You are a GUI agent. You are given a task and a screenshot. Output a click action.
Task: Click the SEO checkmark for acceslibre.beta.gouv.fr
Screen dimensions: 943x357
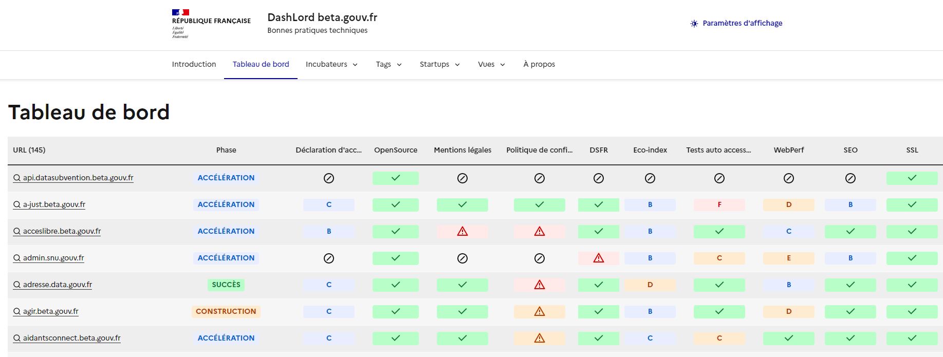850,232
